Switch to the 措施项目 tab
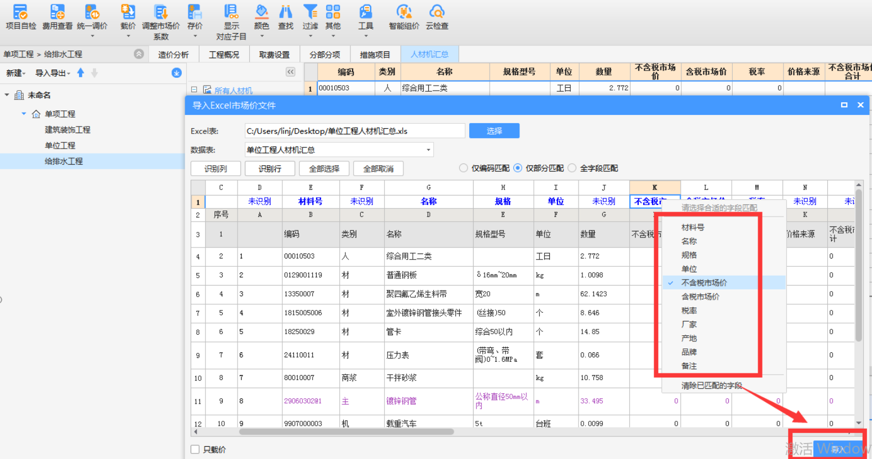872x459 pixels. point(375,55)
